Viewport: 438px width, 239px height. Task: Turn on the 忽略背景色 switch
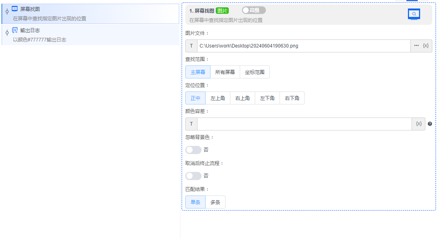[x=193, y=150]
